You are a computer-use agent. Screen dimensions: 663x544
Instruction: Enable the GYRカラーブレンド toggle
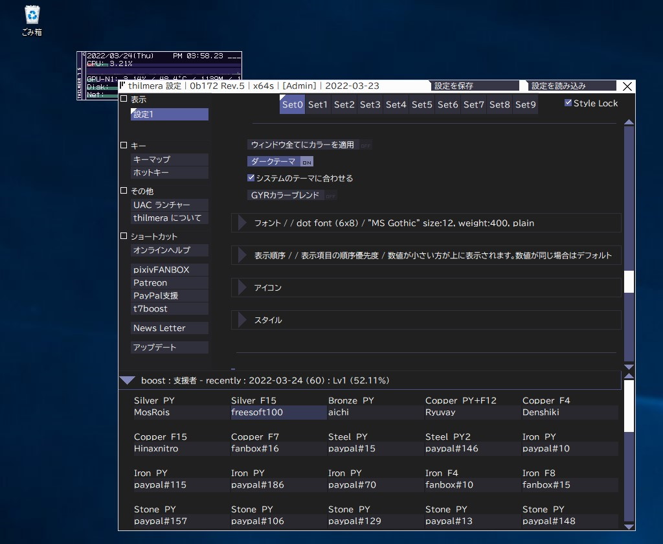286,194
